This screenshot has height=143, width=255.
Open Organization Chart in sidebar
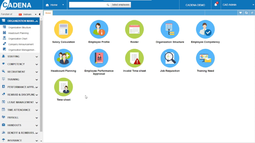(18, 39)
